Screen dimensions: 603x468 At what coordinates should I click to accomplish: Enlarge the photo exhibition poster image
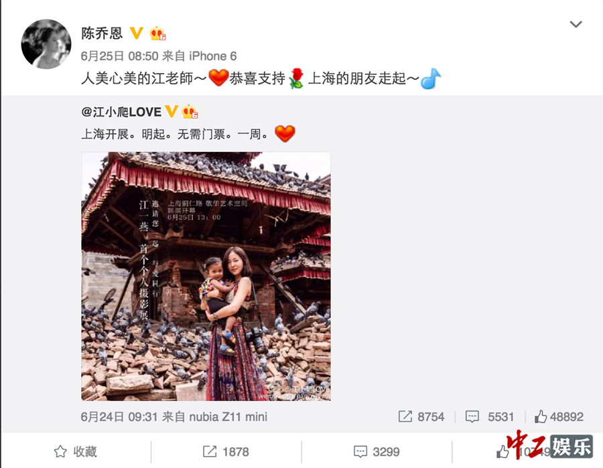coord(206,277)
